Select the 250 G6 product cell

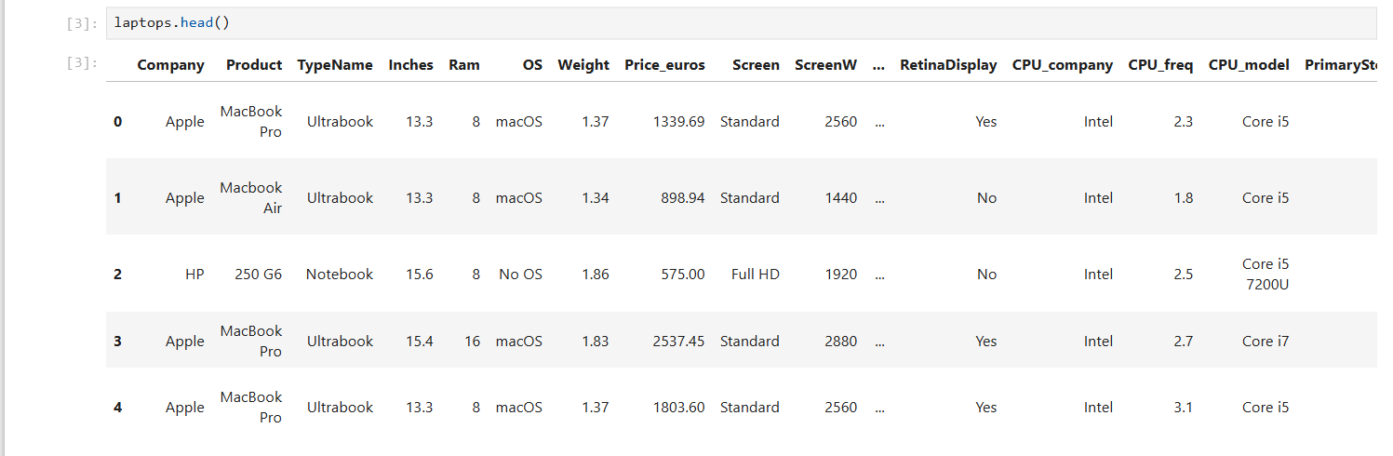(x=258, y=275)
